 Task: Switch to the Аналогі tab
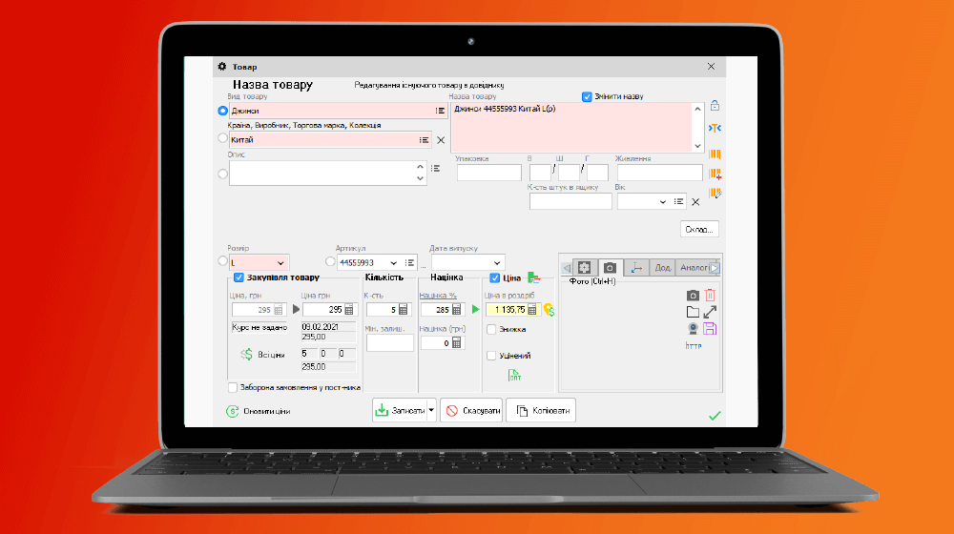point(694,268)
